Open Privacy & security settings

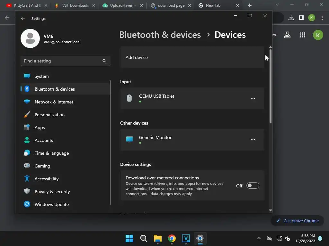(65, 192)
